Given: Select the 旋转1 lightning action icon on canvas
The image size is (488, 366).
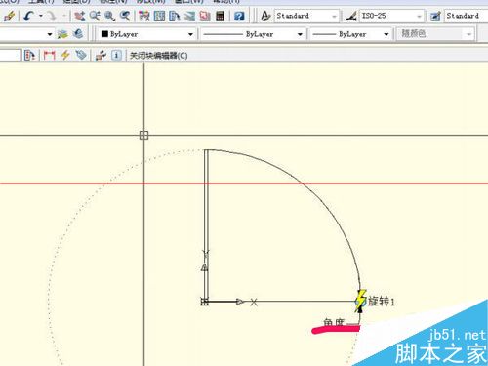Looking at the screenshot, I should (360, 301).
